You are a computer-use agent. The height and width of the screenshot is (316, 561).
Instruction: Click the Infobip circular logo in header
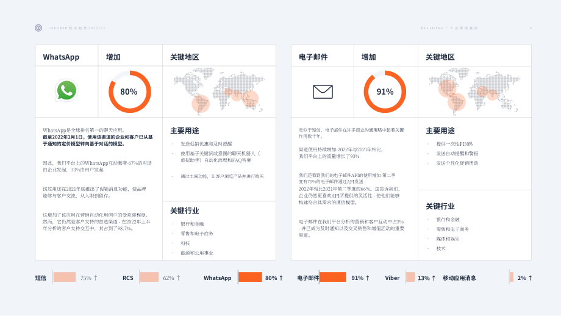click(38, 28)
